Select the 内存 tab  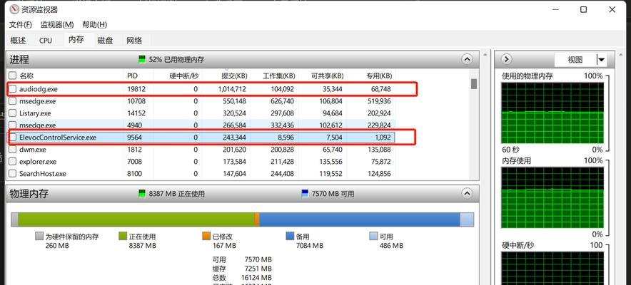tap(76, 39)
